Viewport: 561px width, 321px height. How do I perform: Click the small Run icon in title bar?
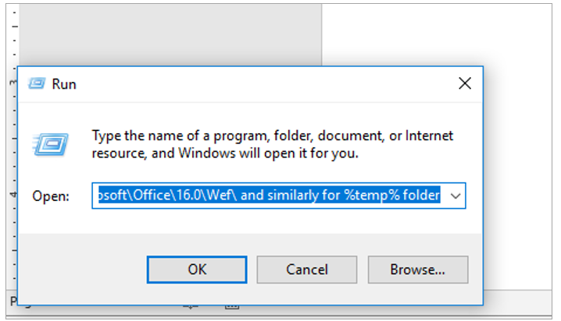(36, 83)
